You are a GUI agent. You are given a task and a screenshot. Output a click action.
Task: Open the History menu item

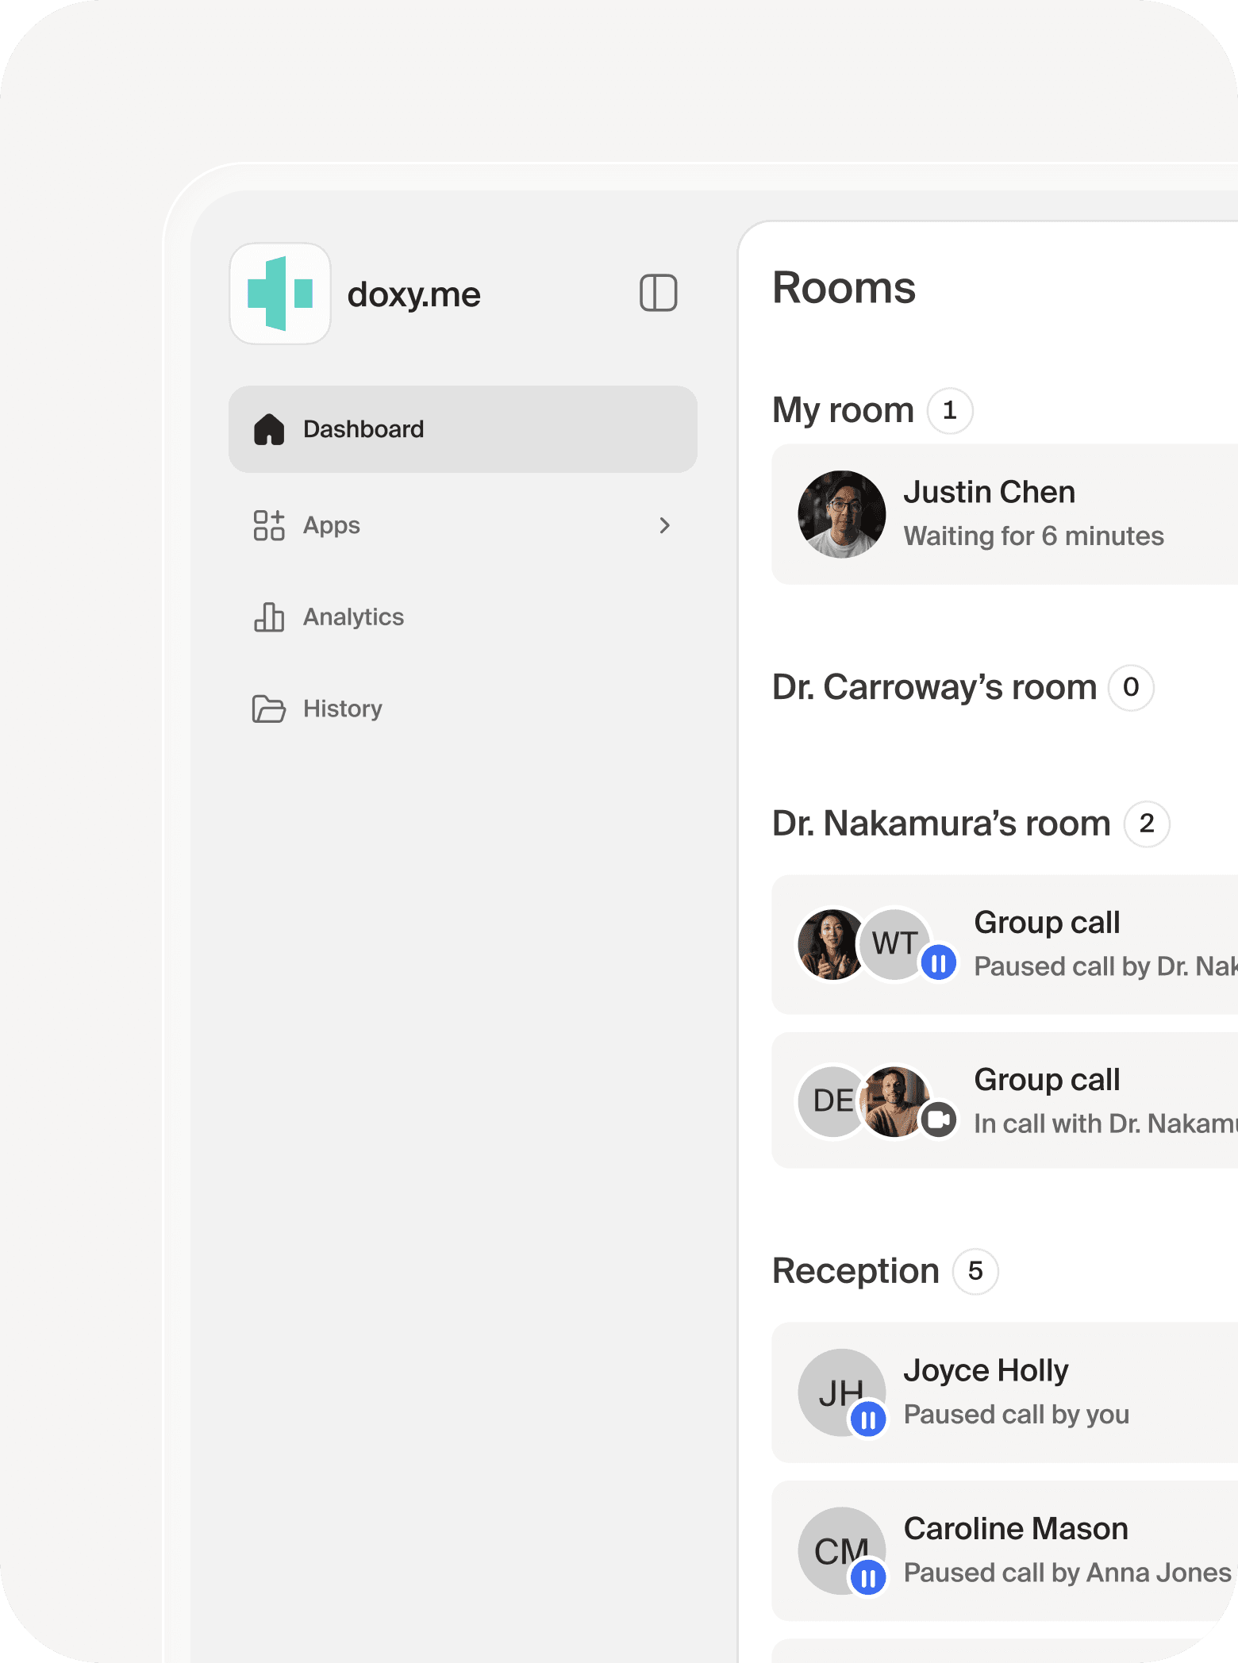(463, 709)
